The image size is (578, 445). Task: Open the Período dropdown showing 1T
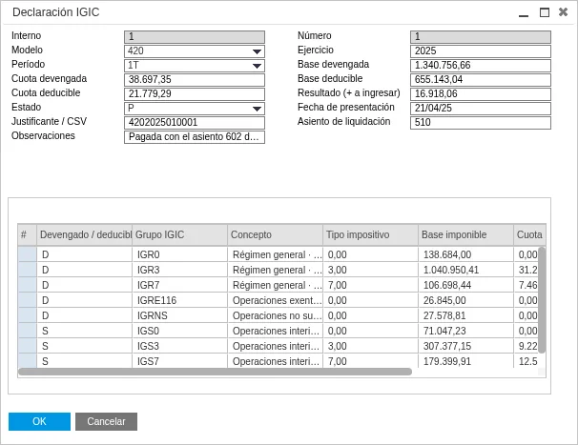coord(195,66)
